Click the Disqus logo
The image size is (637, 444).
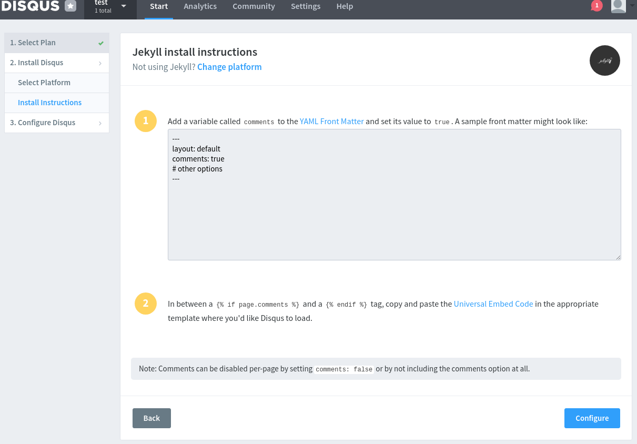[30, 6]
